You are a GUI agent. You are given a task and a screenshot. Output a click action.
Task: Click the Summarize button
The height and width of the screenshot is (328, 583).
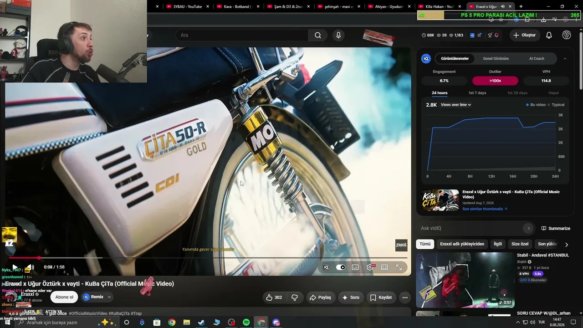point(556,228)
